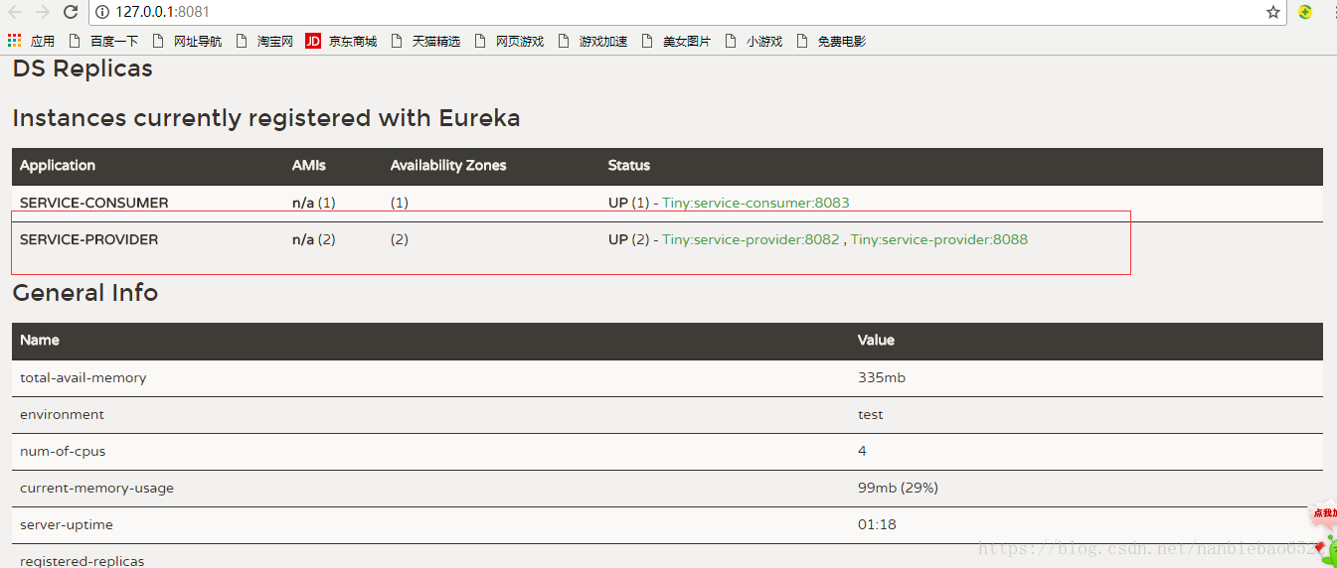Click the General Info heading

[x=85, y=293]
